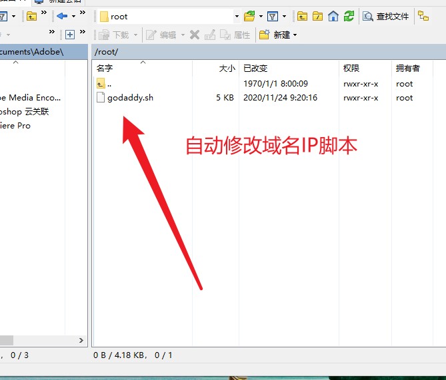Viewport: 446px width, 380px height.
Task: Click the 新建 new button
Action: coord(275,35)
